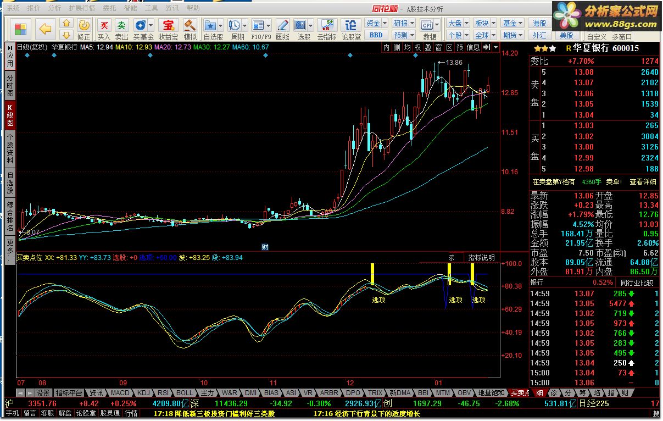
Task: Open the 预测 dropdown
Action: click(x=404, y=35)
